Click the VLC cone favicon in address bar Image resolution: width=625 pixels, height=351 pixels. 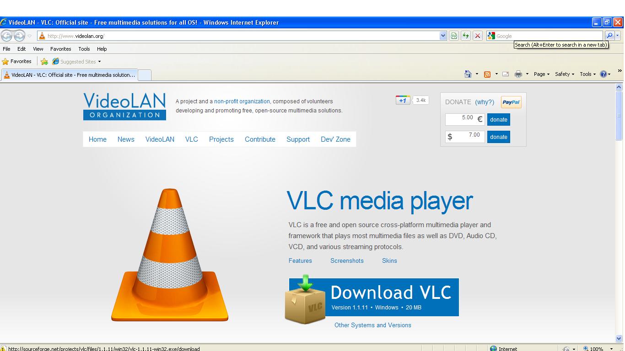point(42,36)
